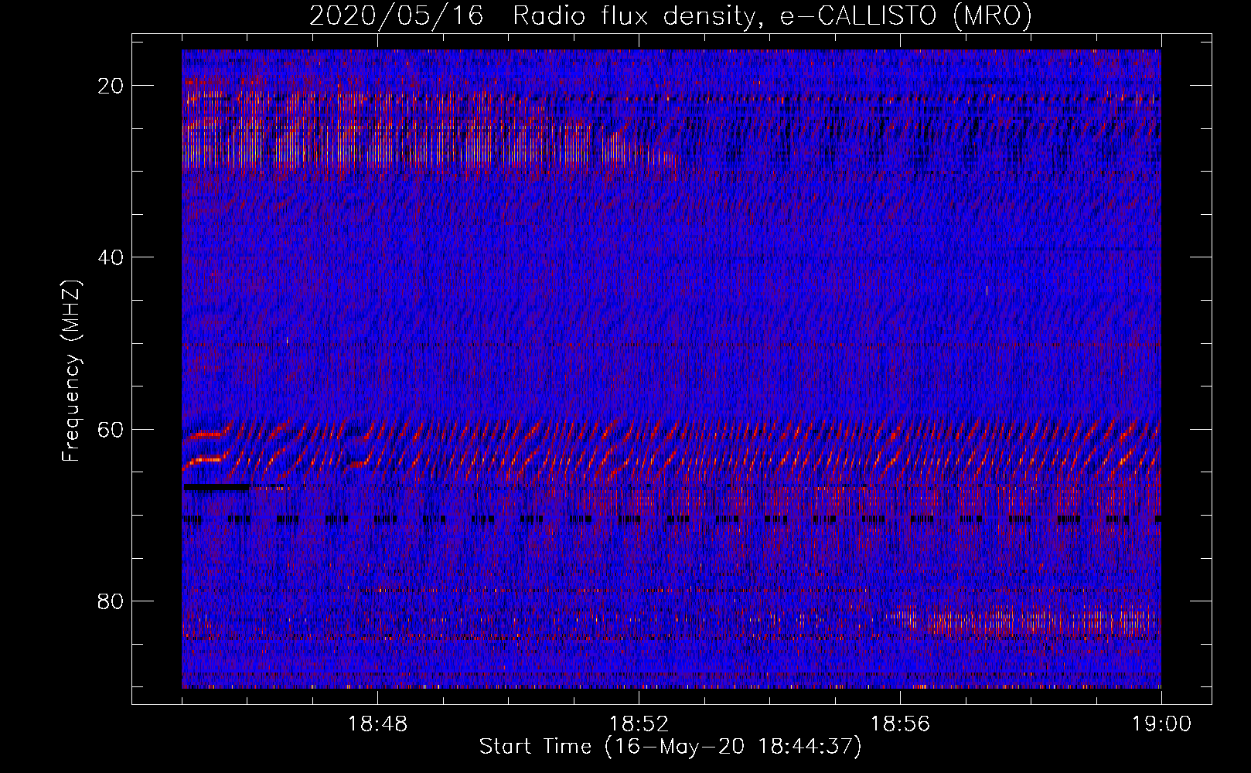Click the 40 MHz frequency tick label
Image resolution: width=1251 pixels, height=773 pixels.
click(111, 257)
